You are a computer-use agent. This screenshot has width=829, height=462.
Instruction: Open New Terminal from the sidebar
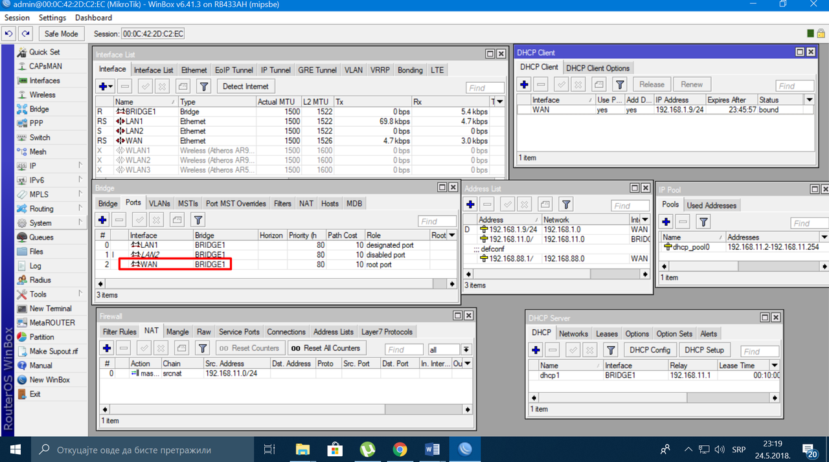click(x=51, y=308)
